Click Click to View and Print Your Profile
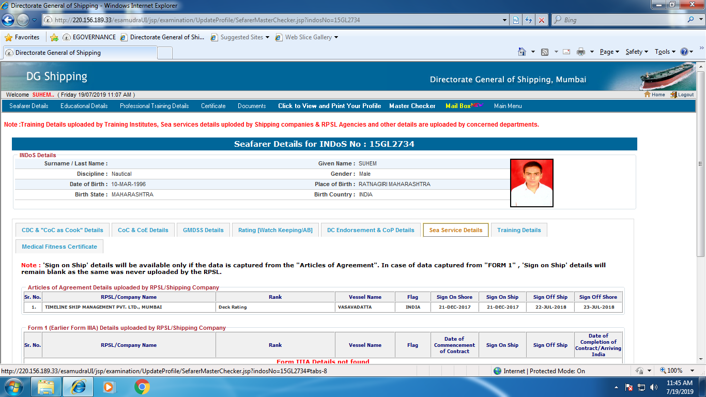This screenshot has width=706, height=397. tap(329, 106)
